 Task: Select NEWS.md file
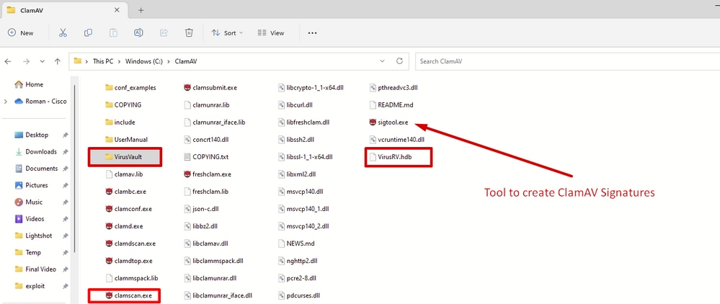click(297, 243)
